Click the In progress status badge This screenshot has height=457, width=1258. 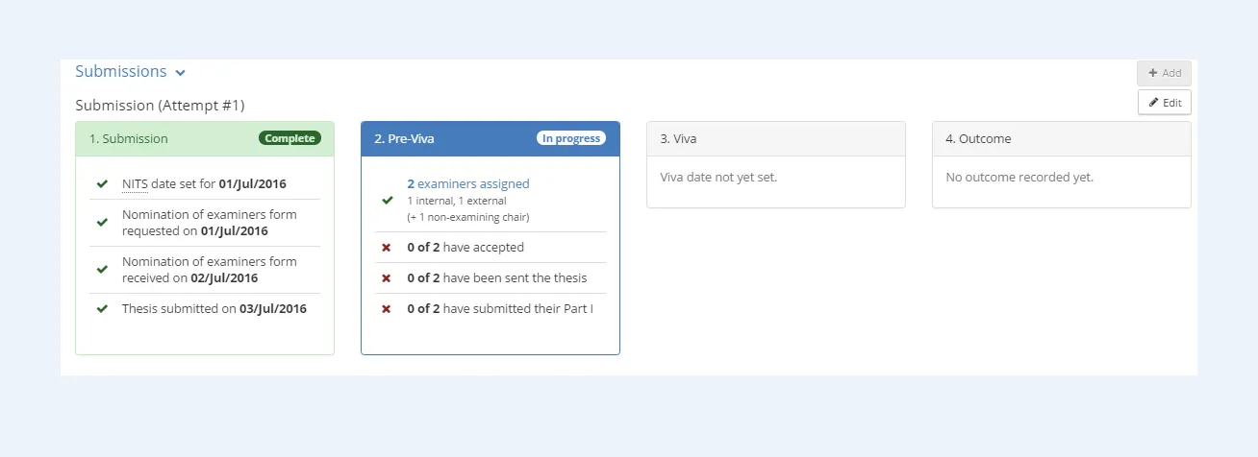[571, 138]
